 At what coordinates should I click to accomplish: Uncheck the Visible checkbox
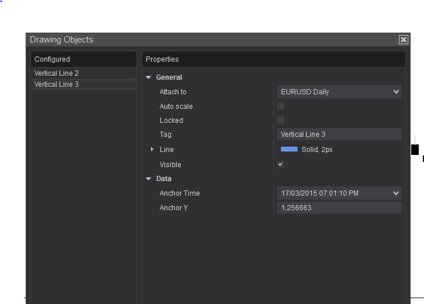[x=281, y=165]
